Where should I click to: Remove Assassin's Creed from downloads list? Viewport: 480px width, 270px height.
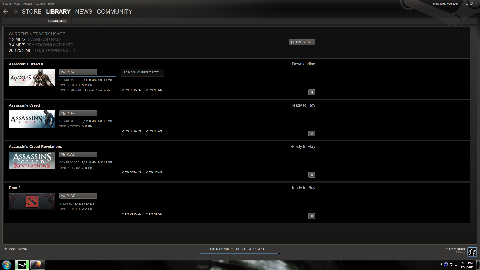[312, 134]
